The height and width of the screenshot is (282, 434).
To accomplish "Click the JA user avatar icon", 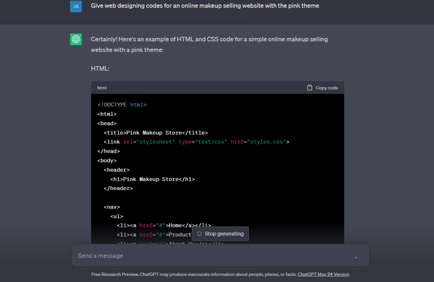I will [x=75, y=6].
